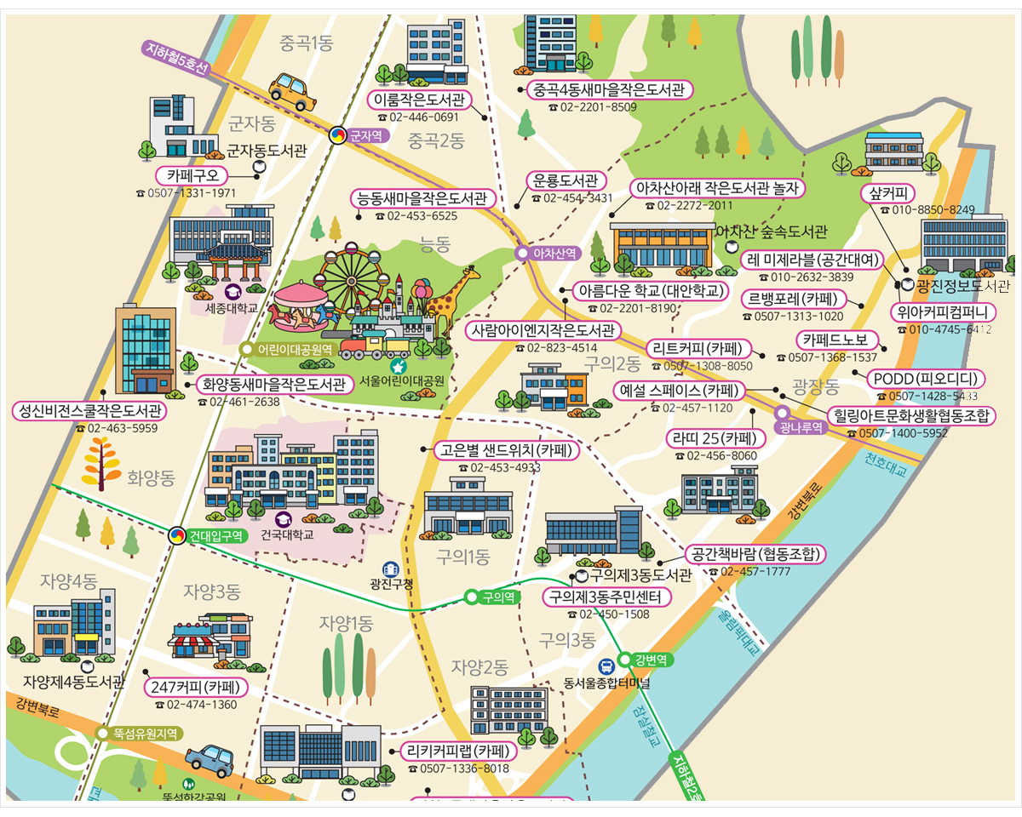The height and width of the screenshot is (817, 1022).
Task: Click the 강변역 station marker
Action: pos(625,659)
